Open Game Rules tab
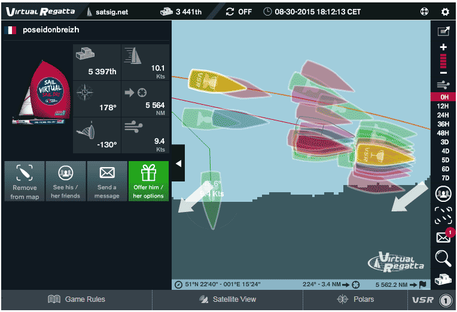The image size is (457, 312). 77,299
